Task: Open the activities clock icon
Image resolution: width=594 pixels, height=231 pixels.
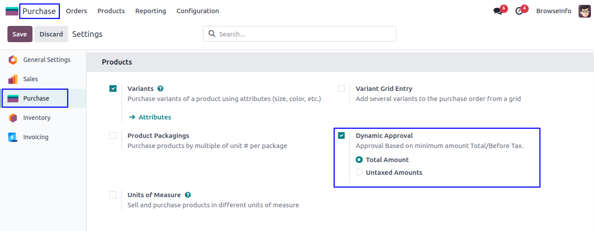Action: click(519, 11)
